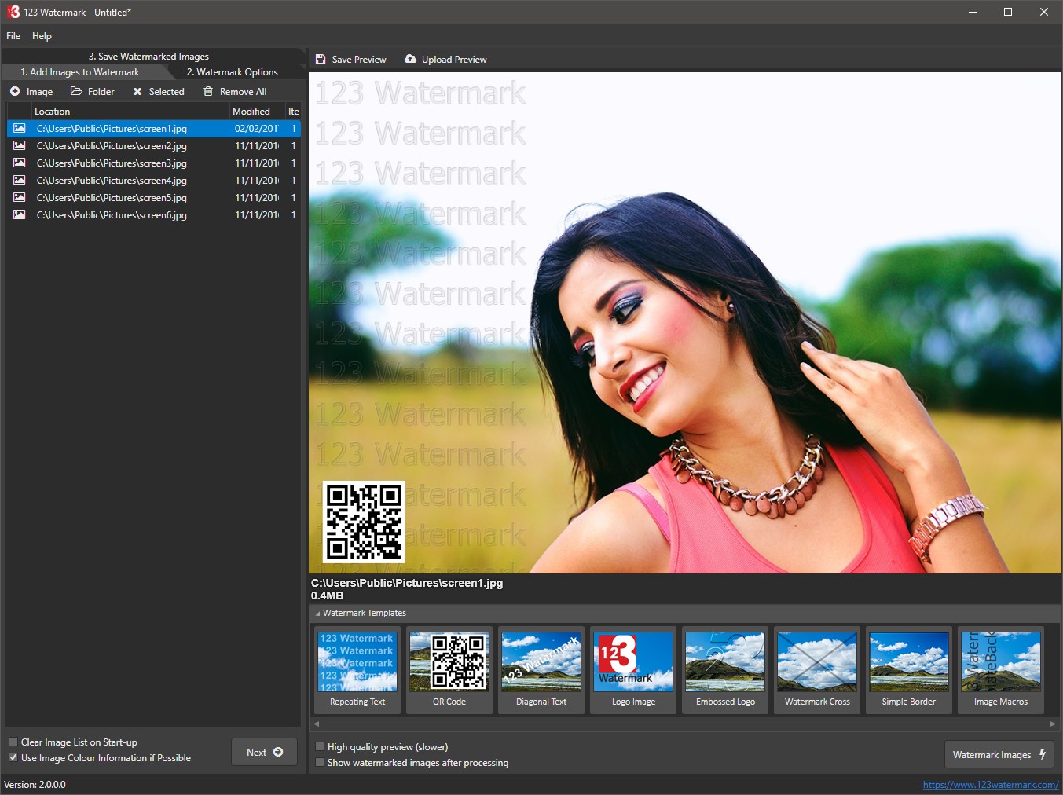Click the remove Selected X icon
Screen dimensions: 1063x795
[x=137, y=92]
